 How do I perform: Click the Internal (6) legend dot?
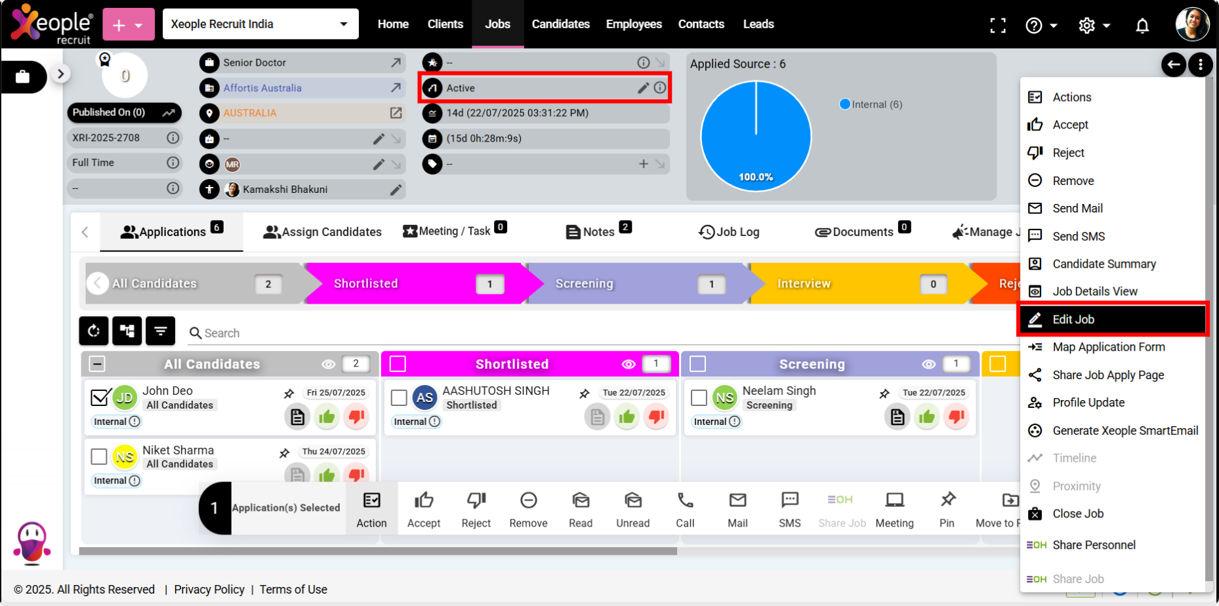tap(845, 104)
